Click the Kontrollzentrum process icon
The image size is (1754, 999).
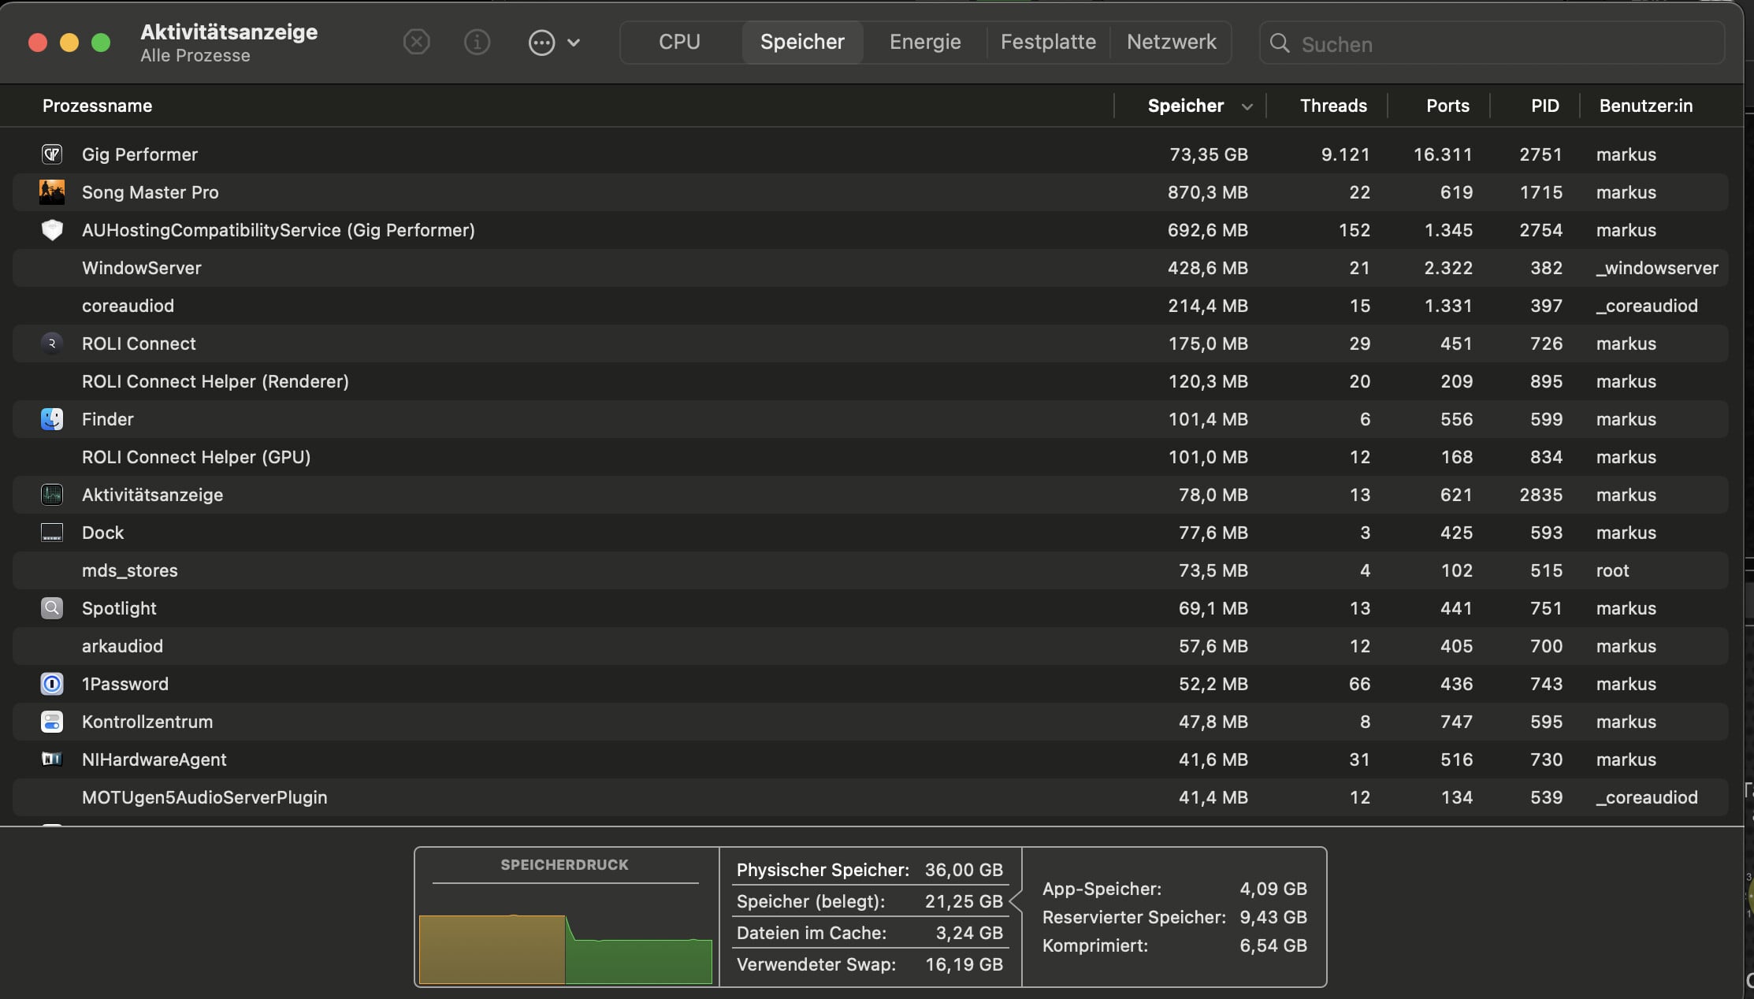pyautogui.click(x=52, y=722)
